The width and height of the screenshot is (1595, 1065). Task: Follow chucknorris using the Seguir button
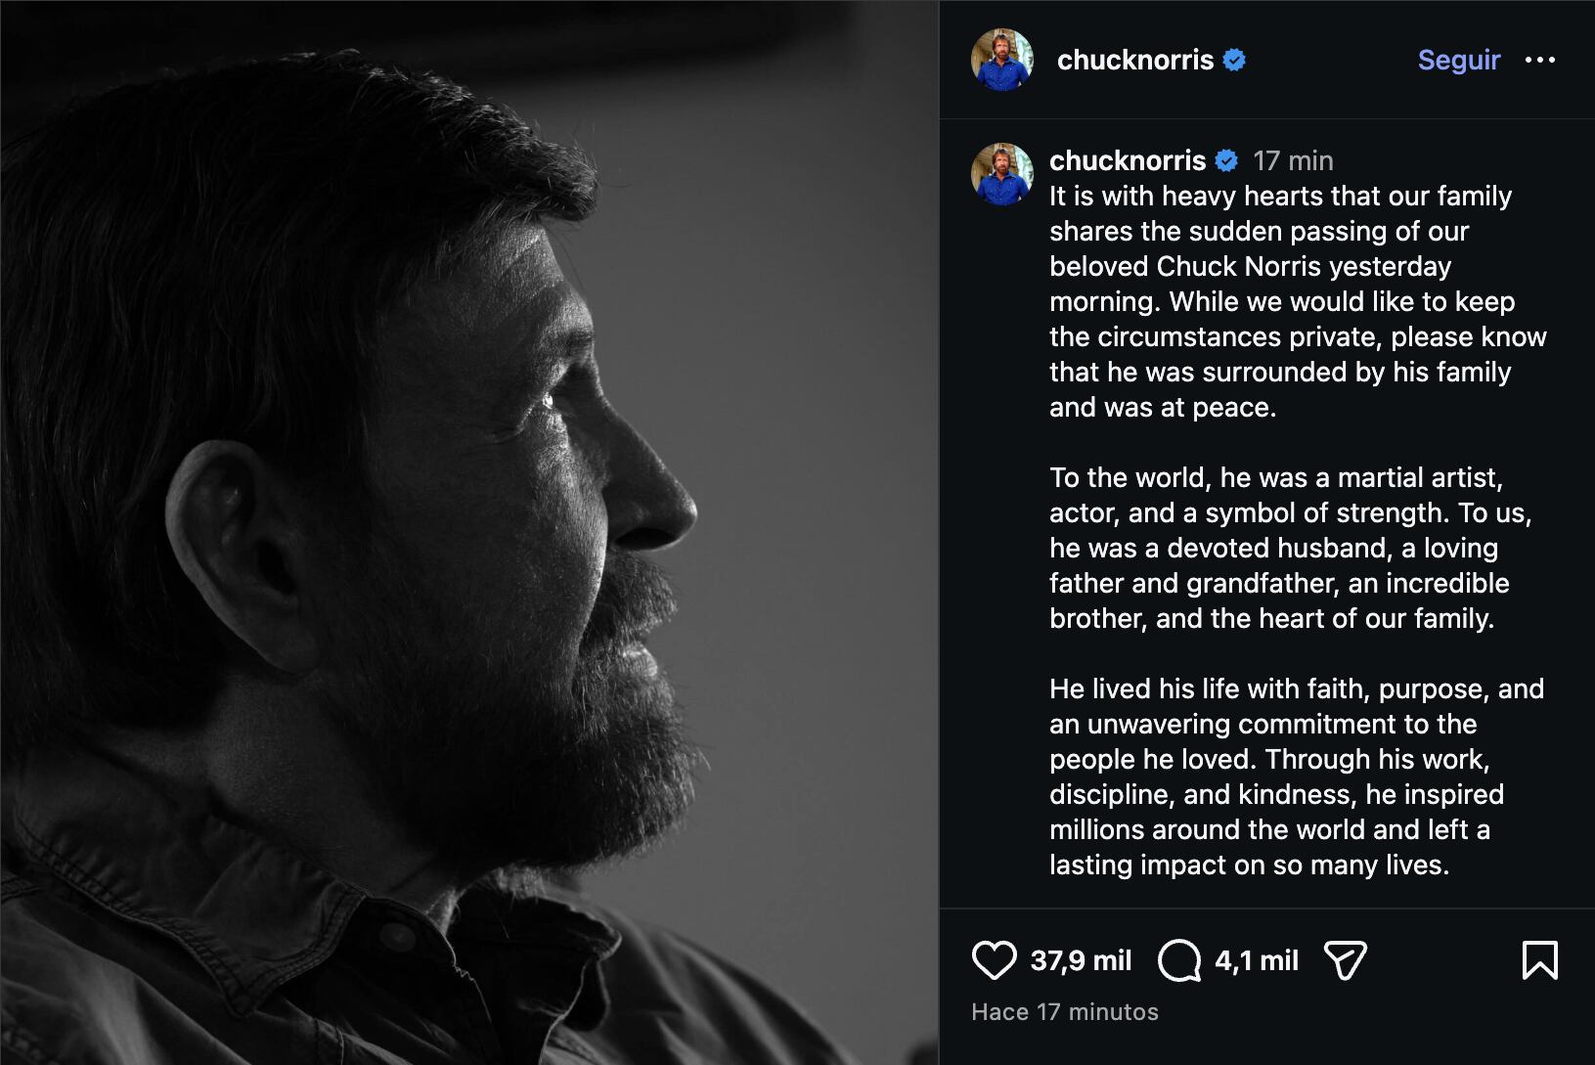pos(1457,60)
